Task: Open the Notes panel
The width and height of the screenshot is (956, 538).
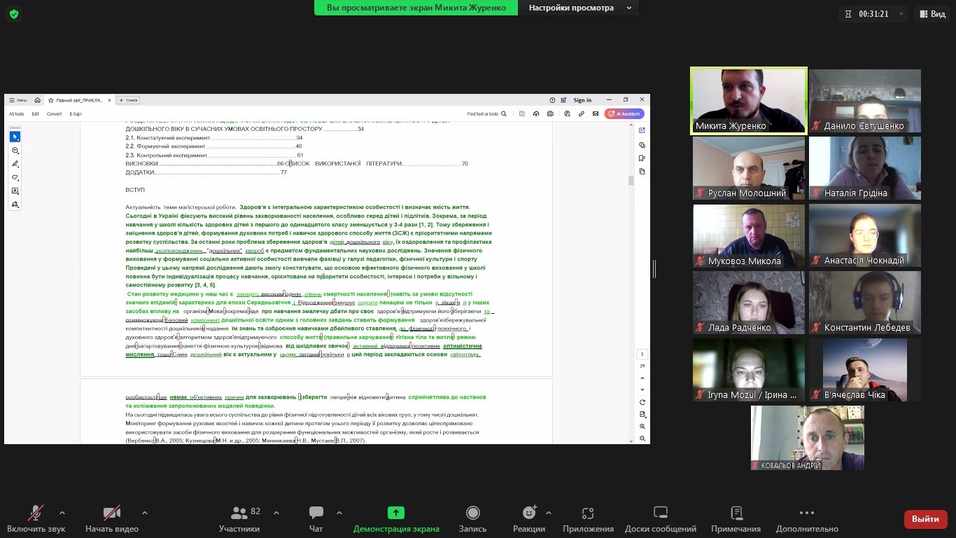Action: (736, 518)
